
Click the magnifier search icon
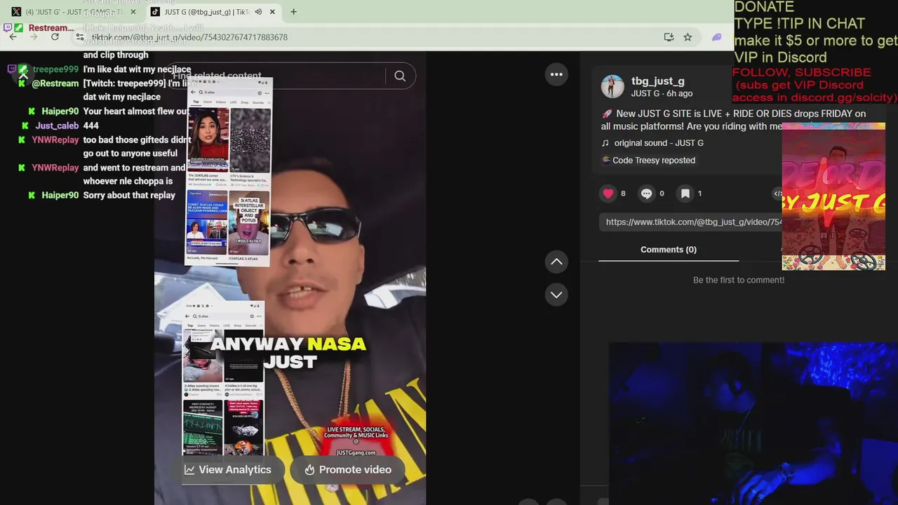coord(400,76)
